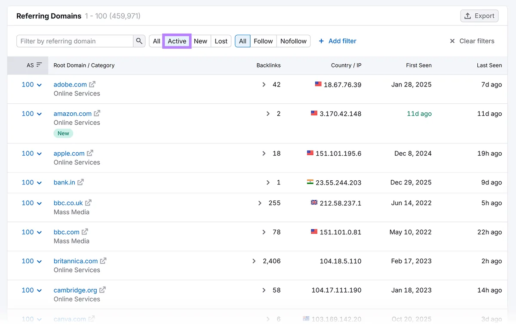516x327 pixels.
Task: Expand AS score dropdown for adobe.com
Action: click(39, 85)
